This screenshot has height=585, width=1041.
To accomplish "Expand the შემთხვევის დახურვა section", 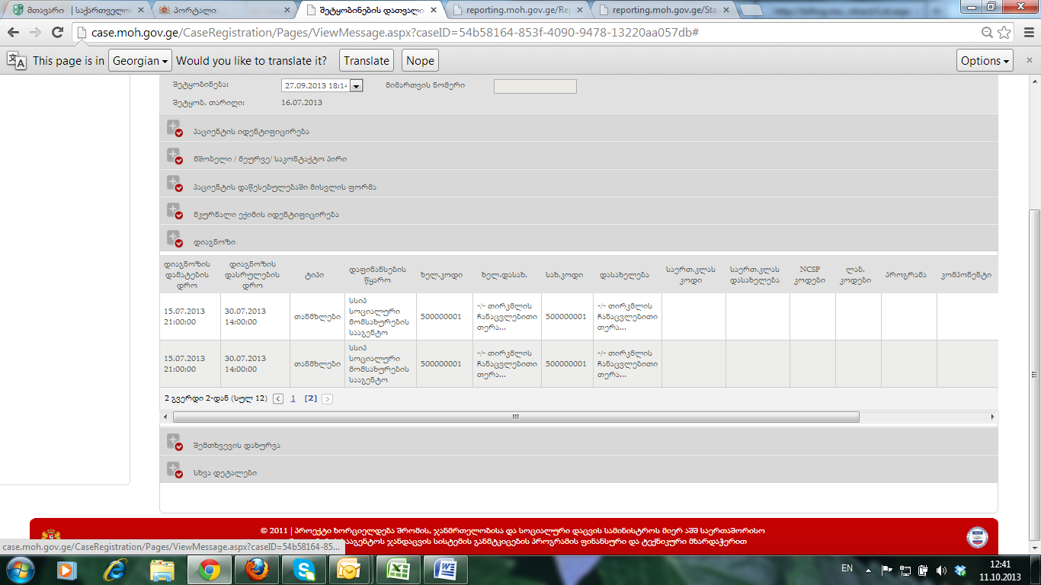I will click(x=175, y=444).
